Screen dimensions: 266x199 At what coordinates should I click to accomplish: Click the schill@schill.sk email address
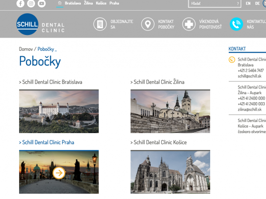[250, 76]
